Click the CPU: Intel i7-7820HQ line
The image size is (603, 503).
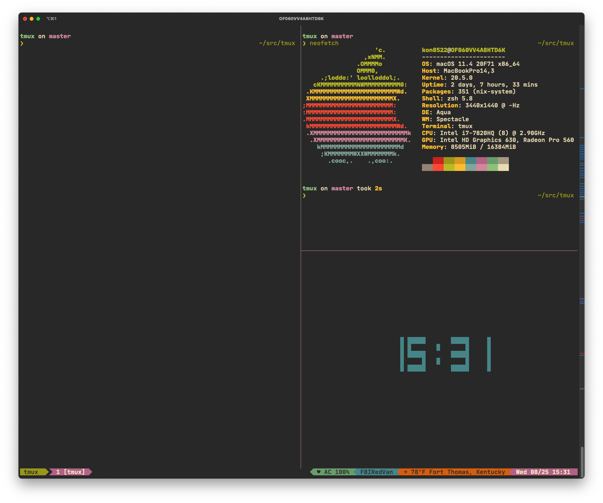pyautogui.click(x=483, y=133)
